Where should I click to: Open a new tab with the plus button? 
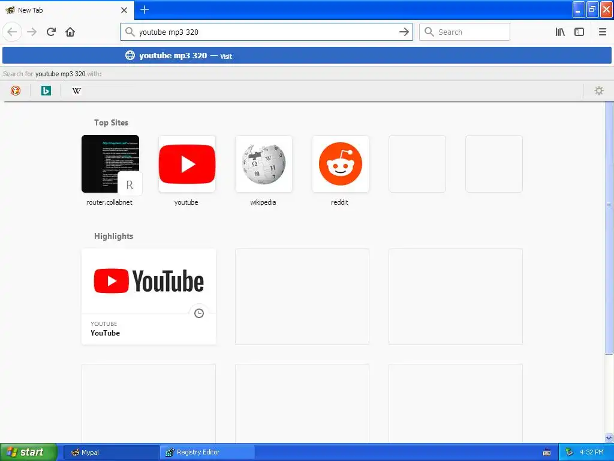pos(145,10)
